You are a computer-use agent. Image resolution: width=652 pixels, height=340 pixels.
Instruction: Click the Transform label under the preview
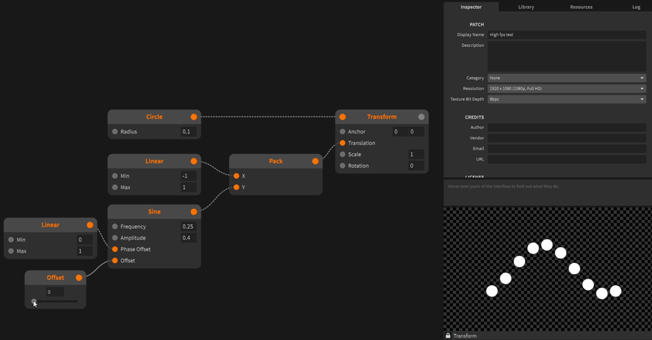(x=465, y=336)
